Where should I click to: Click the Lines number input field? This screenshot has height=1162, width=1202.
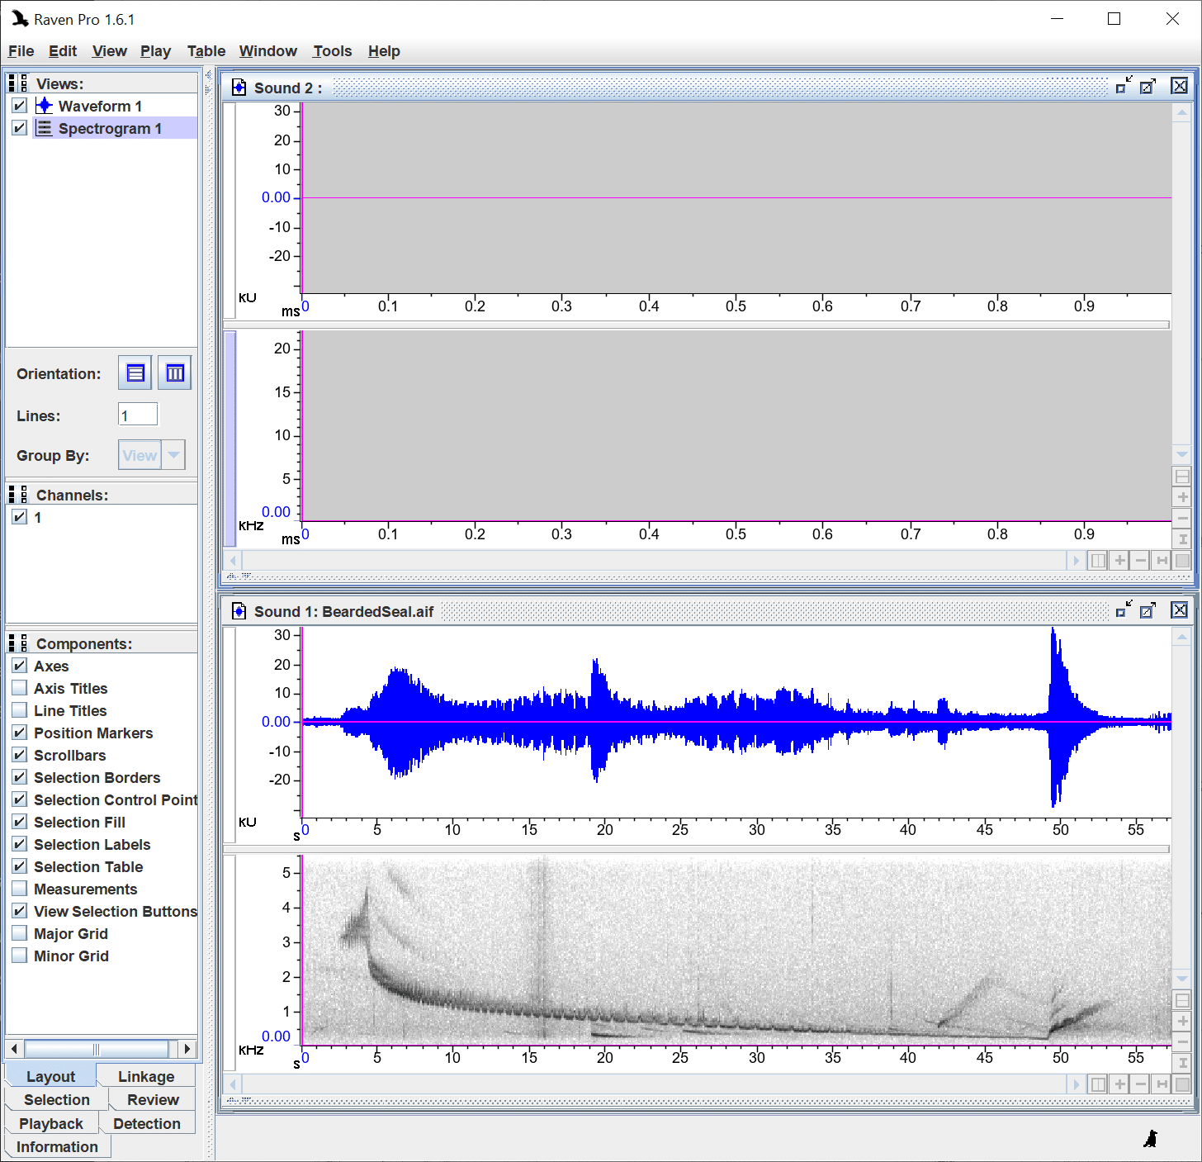click(137, 415)
